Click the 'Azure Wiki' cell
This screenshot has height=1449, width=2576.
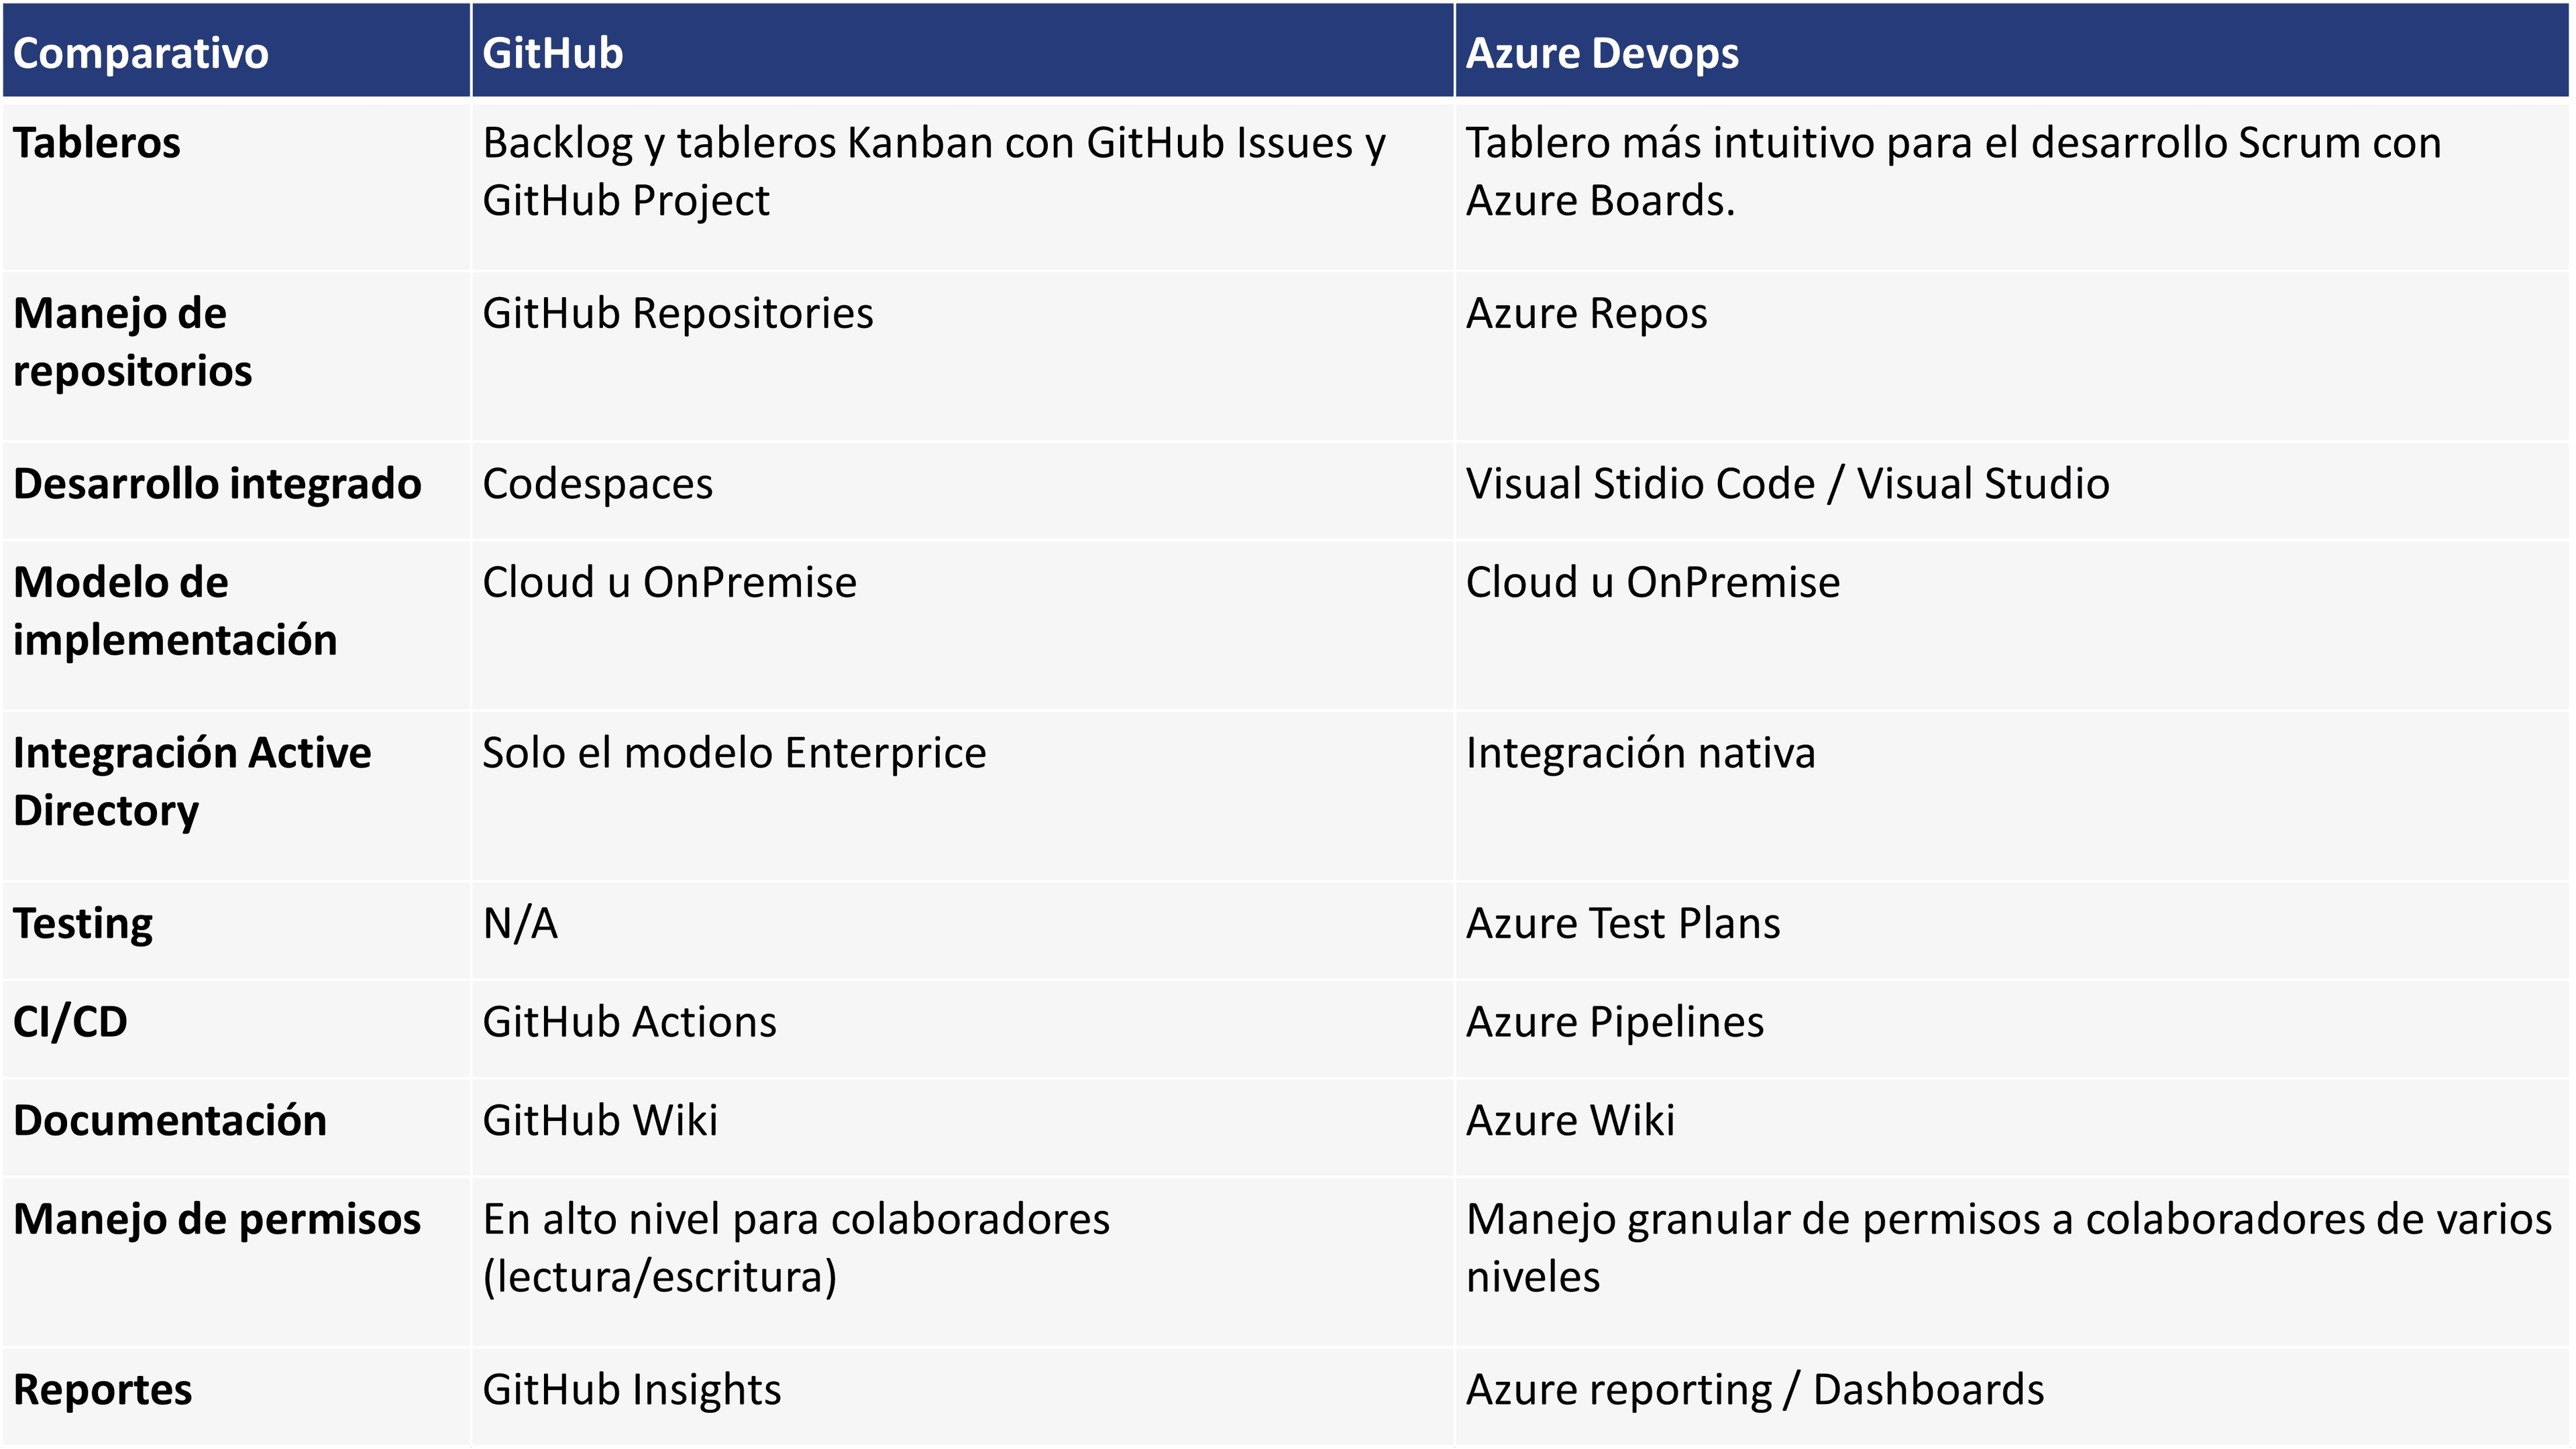tap(2012, 1127)
